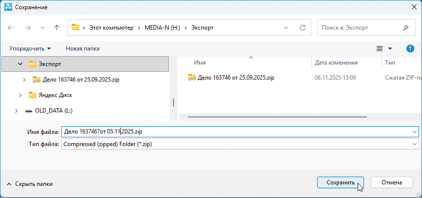Screen dimensions: 422x198
Task: Click into the Имя файла text field
Action: click(x=234, y=132)
